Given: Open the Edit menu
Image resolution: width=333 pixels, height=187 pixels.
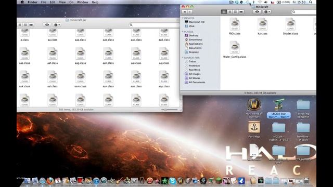Looking at the screenshot, I should pos(52,2).
